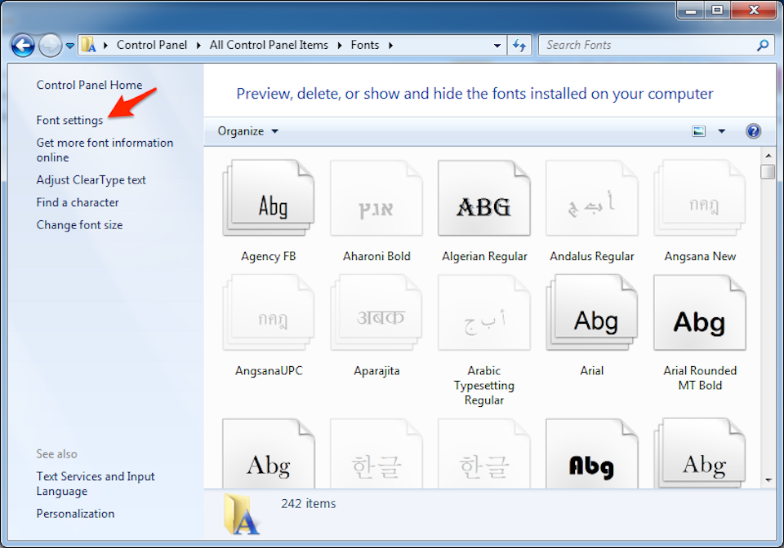Click the Fonts folder icon in details pane
The width and height of the screenshot is (784, 548).
point(241,514)
